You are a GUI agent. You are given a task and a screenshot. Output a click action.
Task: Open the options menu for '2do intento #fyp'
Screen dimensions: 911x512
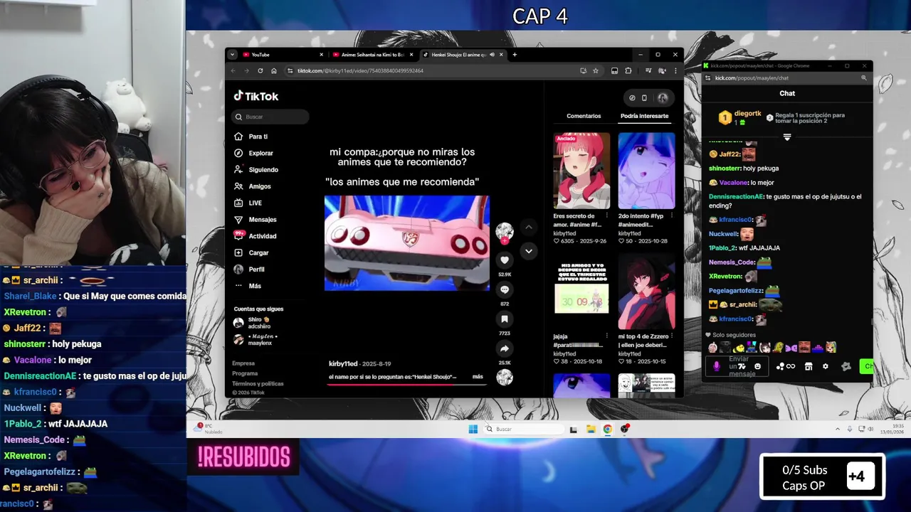tap(672, 215)
